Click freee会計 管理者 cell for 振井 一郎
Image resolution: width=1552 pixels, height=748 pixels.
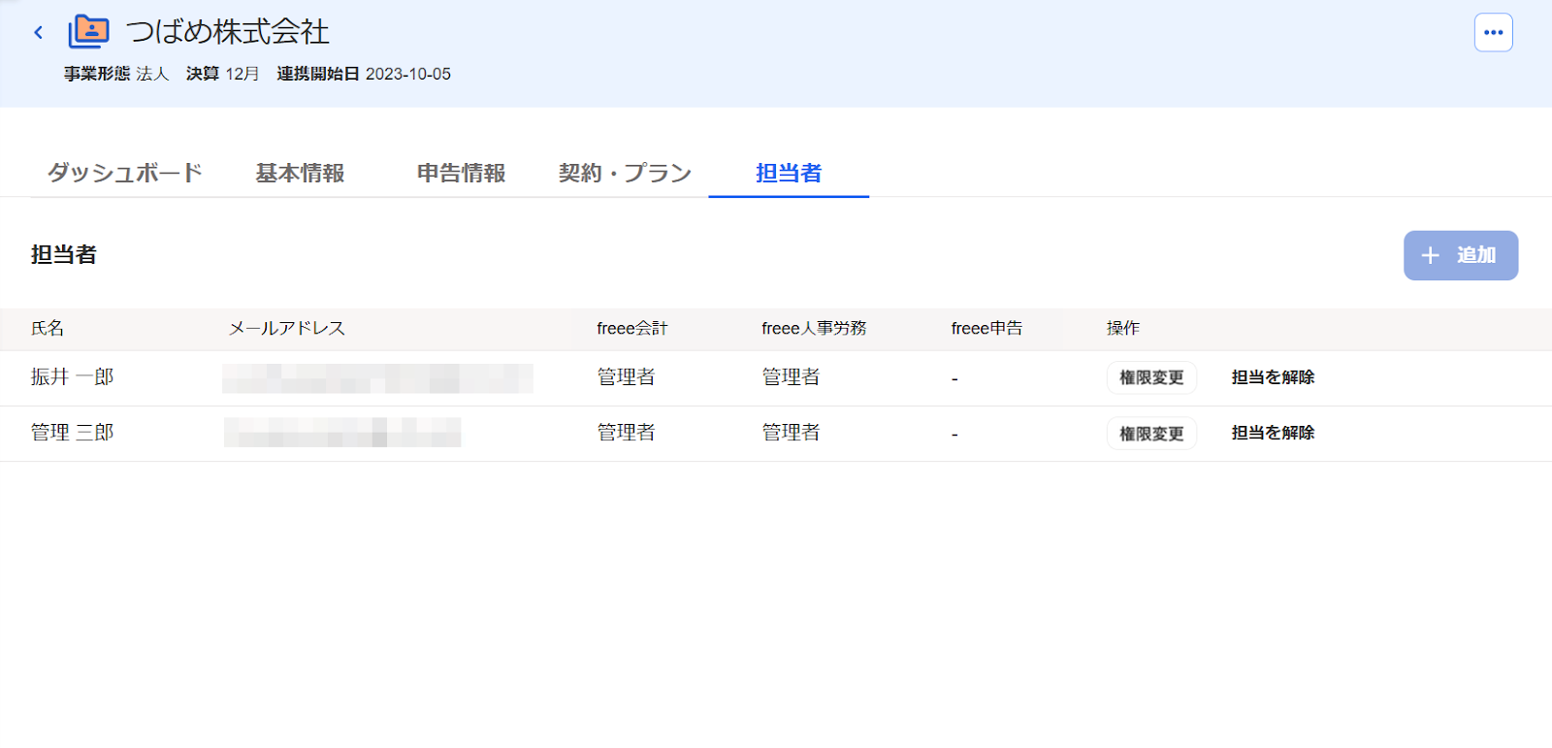tap(626, 376)
